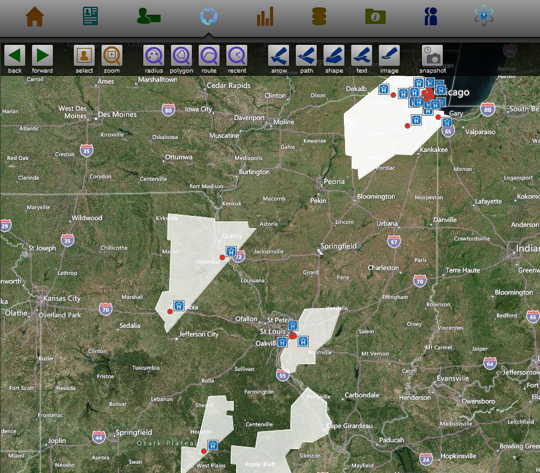Click the back arrow button
Image resolution: width=540 pixels, height=473 pixels.
[15, 56]
